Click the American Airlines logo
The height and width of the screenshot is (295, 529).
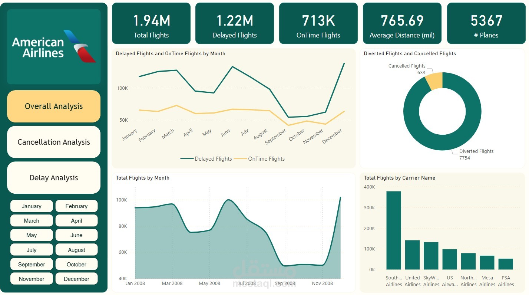(x=54, y=47)
